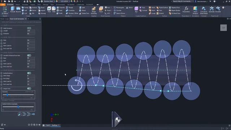Switch to the Sketch ribbon tab
Image resolution: width=231 pixels, height=130 pixels.
tap(18, 5)
